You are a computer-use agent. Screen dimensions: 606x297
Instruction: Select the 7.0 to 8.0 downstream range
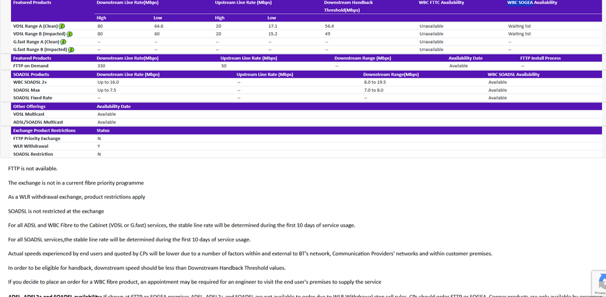(374, 90)
